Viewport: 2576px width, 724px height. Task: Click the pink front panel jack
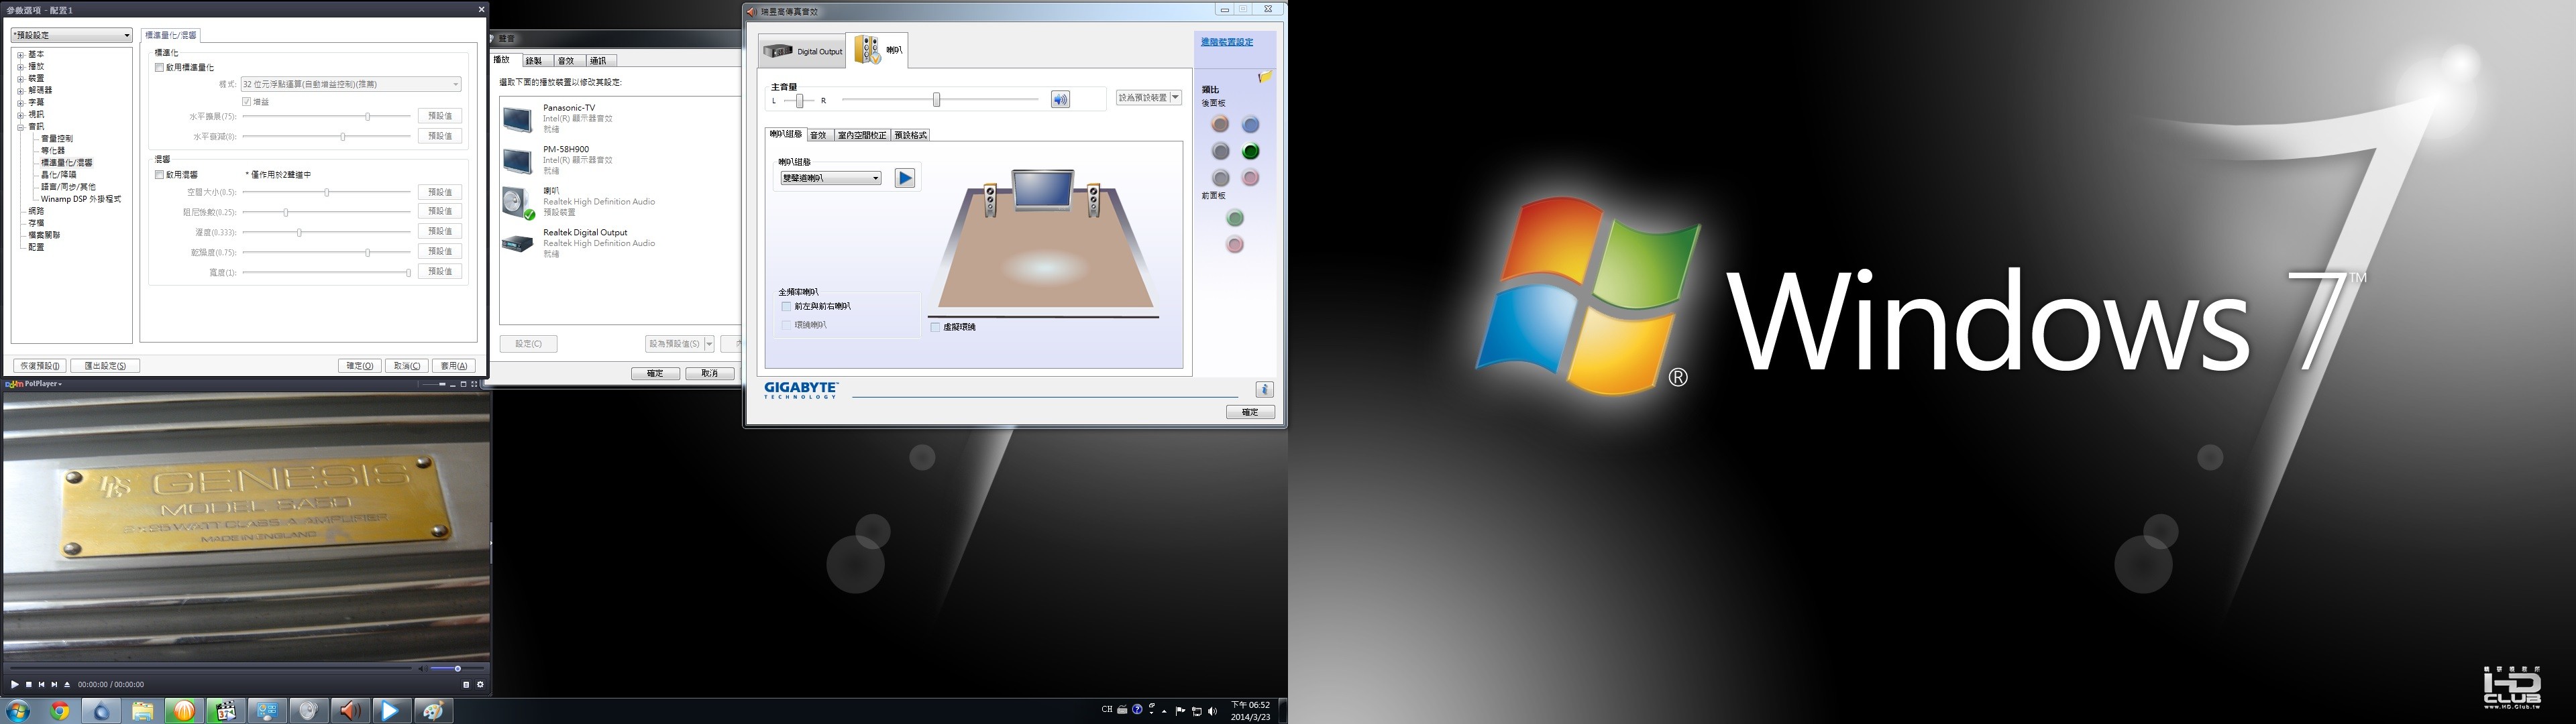[x=1235, y=245]
